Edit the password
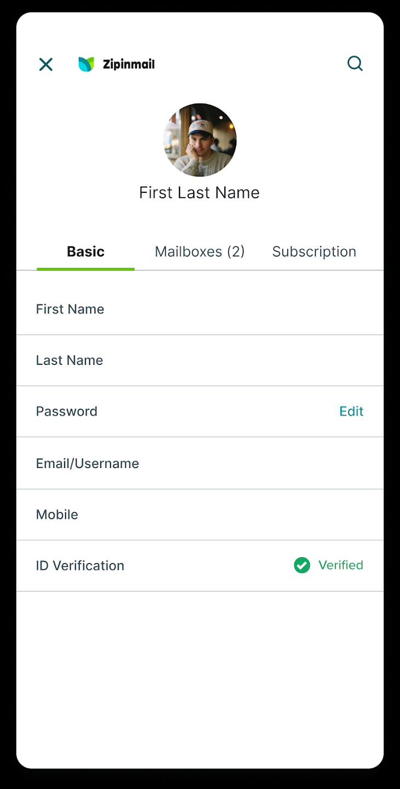Image resolution: width=400 pixels, height=789 pixels. tap(351, 411)
